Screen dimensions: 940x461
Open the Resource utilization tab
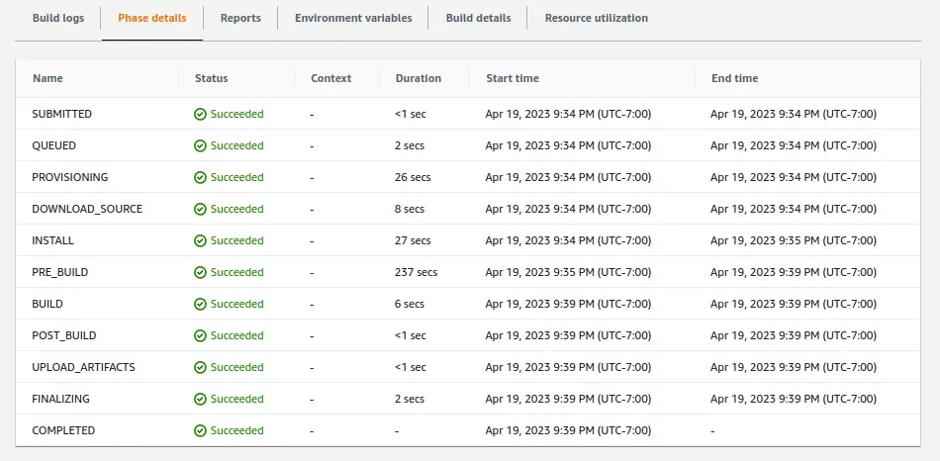[x=597, y=18]
